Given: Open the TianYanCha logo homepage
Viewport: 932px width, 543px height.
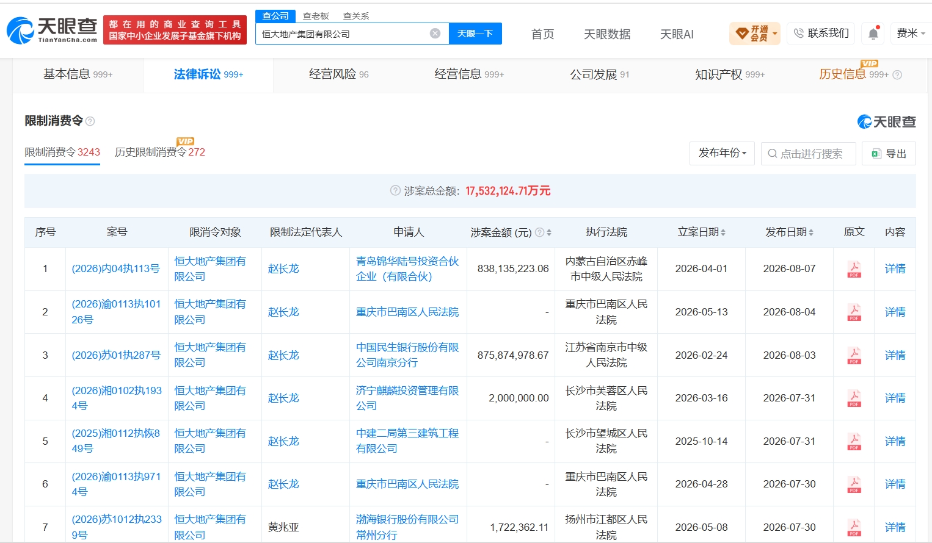Looking at the screenshot, I should pyautogui.click(x=52, y=31).
